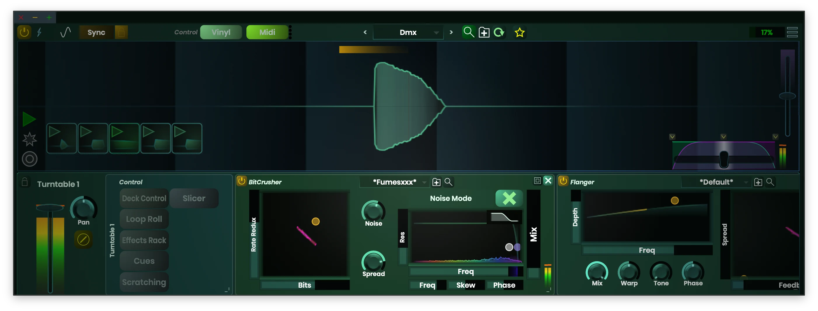Image resolution: width=818 pixels, height=311 pixels.
Task: Click the refresh/reload preset icon
Action: [x=499, y=32]
